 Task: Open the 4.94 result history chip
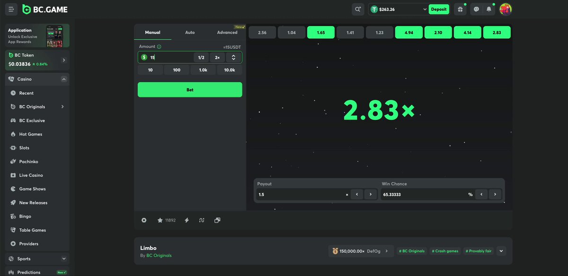coord(409,32)
